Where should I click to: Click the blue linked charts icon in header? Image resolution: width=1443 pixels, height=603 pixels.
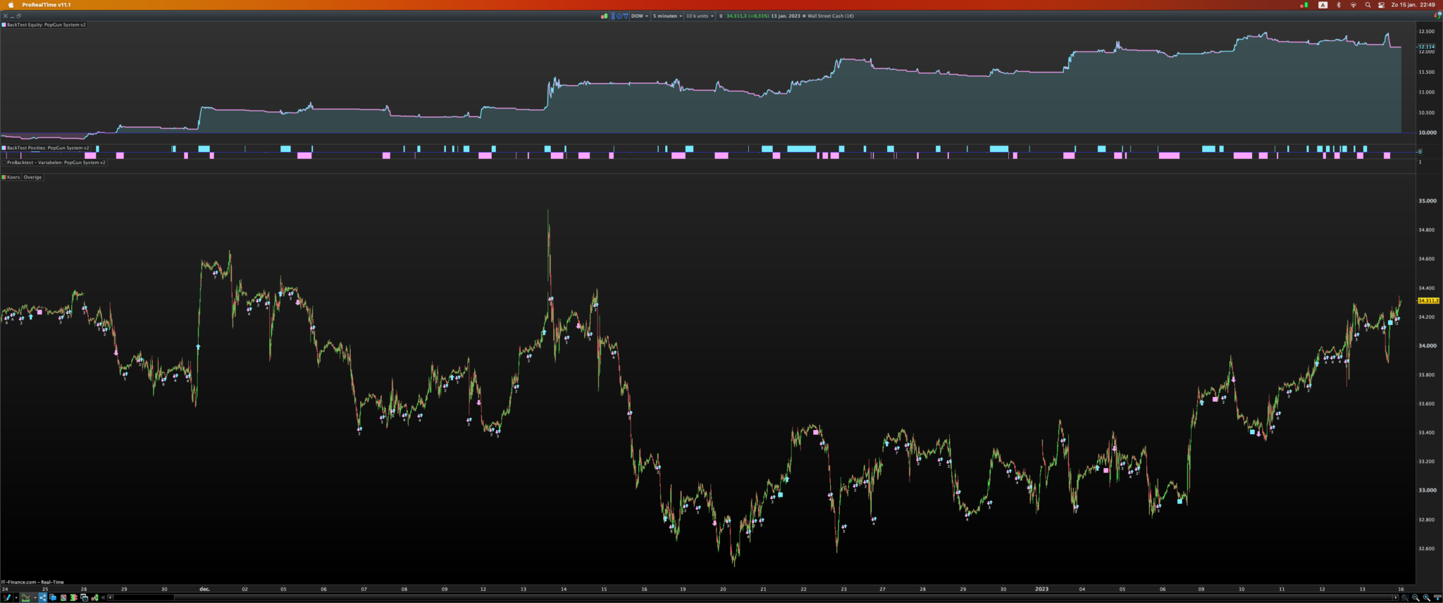click(x=612, y=15)
